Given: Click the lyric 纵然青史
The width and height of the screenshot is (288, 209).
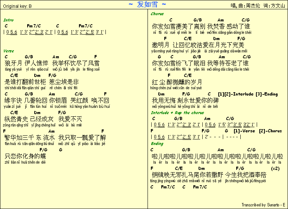Looking at the screenshot, I should coord(16,119).
